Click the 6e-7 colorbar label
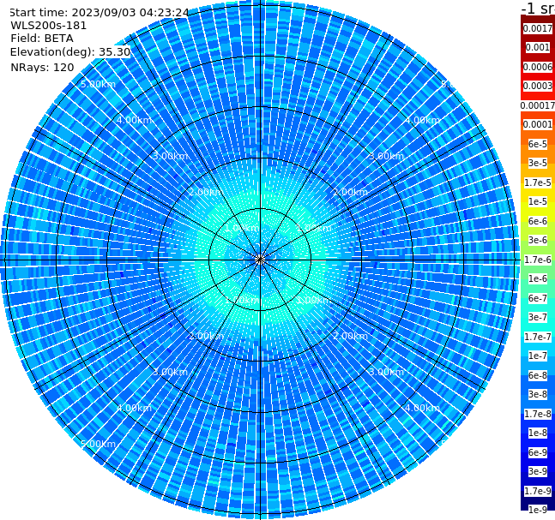 538,298
